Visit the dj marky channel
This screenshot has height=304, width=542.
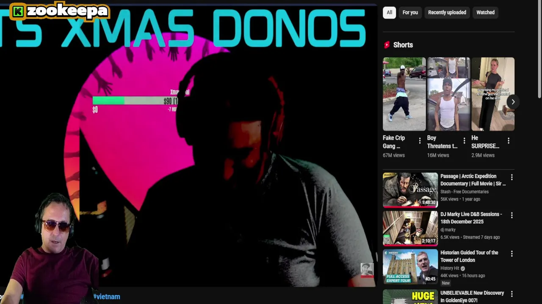point(448,230)
